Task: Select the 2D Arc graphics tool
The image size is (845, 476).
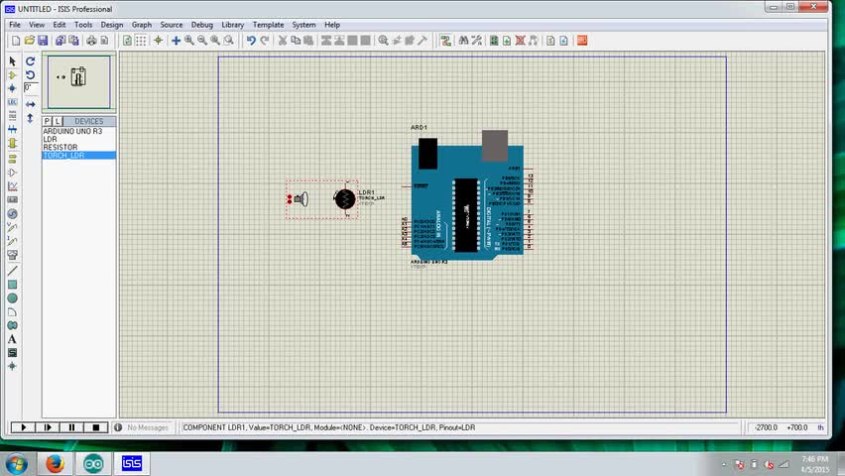Action: (x=12, y=312)
